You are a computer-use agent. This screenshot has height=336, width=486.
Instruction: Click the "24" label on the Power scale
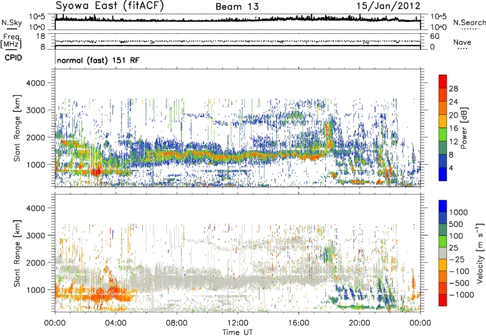453,102
